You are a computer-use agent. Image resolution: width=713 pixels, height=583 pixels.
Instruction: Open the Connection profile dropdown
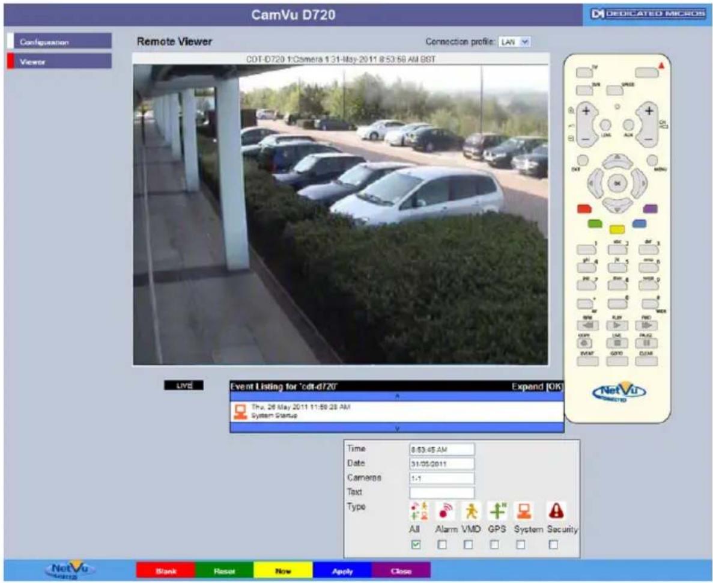click(514, 42)
